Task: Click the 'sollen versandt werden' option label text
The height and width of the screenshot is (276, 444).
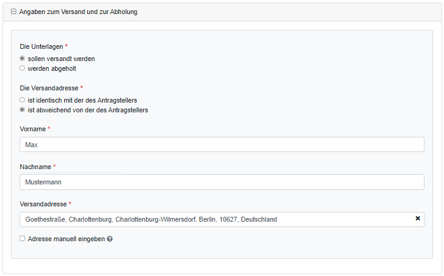Action: point(61,59)
